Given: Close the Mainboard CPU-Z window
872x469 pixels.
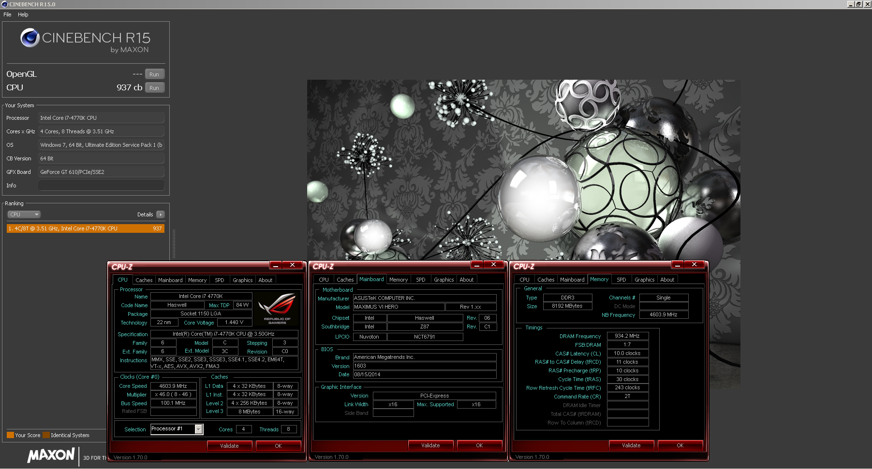Looking at the screenshot, I should pos(494,265).
